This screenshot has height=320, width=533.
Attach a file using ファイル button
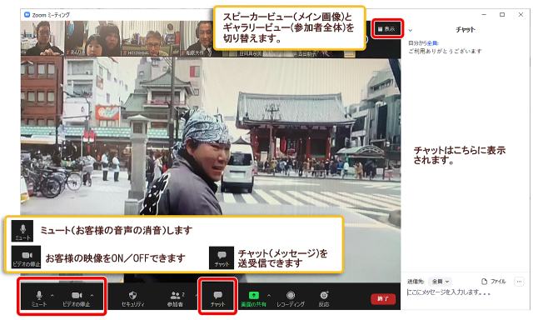(x=494, y=282)
